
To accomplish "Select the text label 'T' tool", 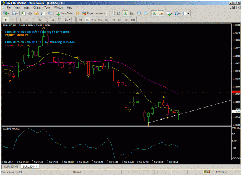I will click(60, 20).
